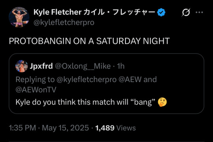Open Jpxfrd's small avatar in quoted tweet
The width and height of the screenshot is (213, 142).
pos(22,66)
